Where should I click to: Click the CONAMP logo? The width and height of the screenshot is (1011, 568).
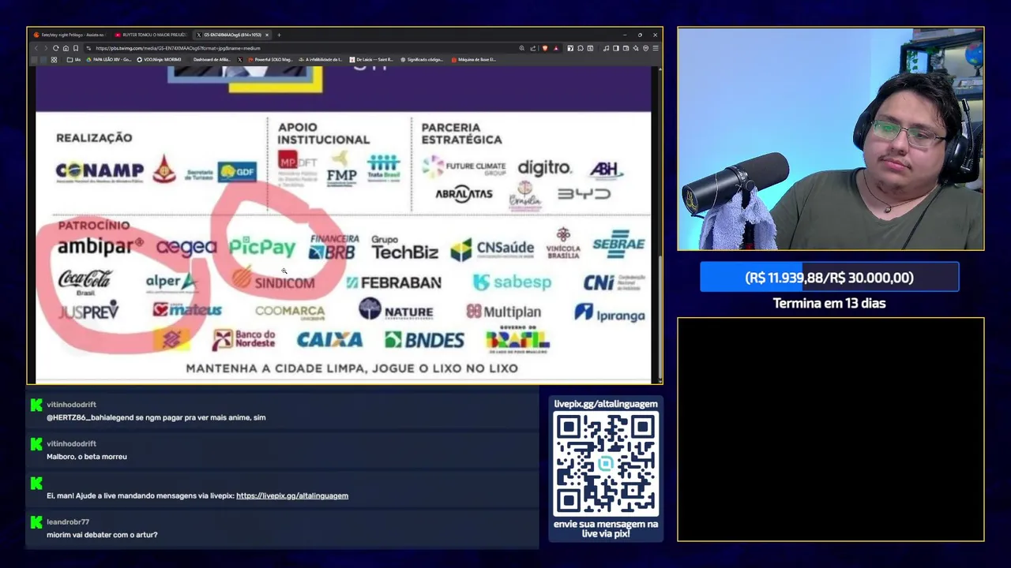coord(100,171)
